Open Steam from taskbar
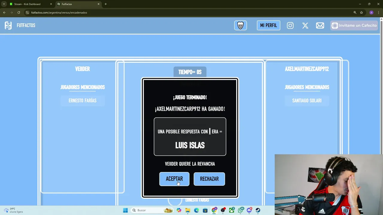The width and height of the screenshot is (383, 215). (x=258, y=210)
